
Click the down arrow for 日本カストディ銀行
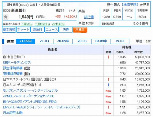108,85
